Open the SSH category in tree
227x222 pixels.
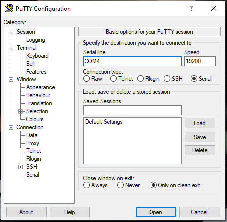[32, 167]
